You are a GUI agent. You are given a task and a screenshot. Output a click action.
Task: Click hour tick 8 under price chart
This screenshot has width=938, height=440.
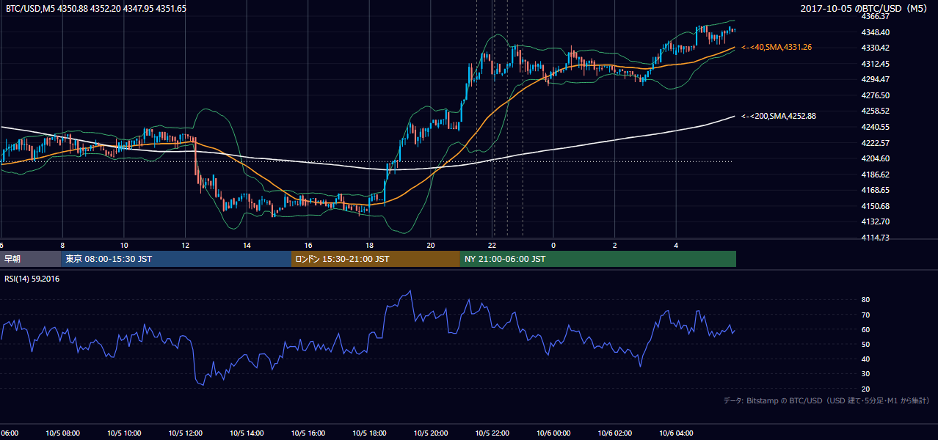pyautogui.click(x=62, y=245)
